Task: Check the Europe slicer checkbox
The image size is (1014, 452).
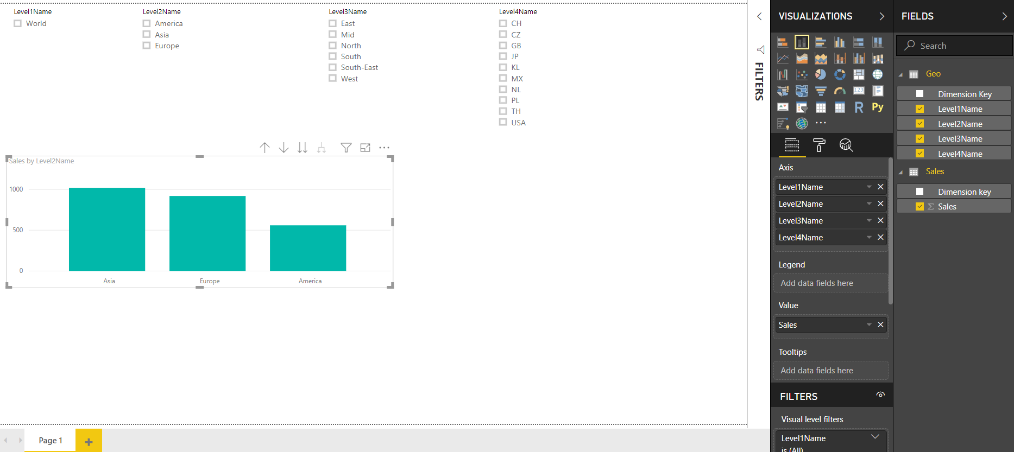Action: coord(147,46)
